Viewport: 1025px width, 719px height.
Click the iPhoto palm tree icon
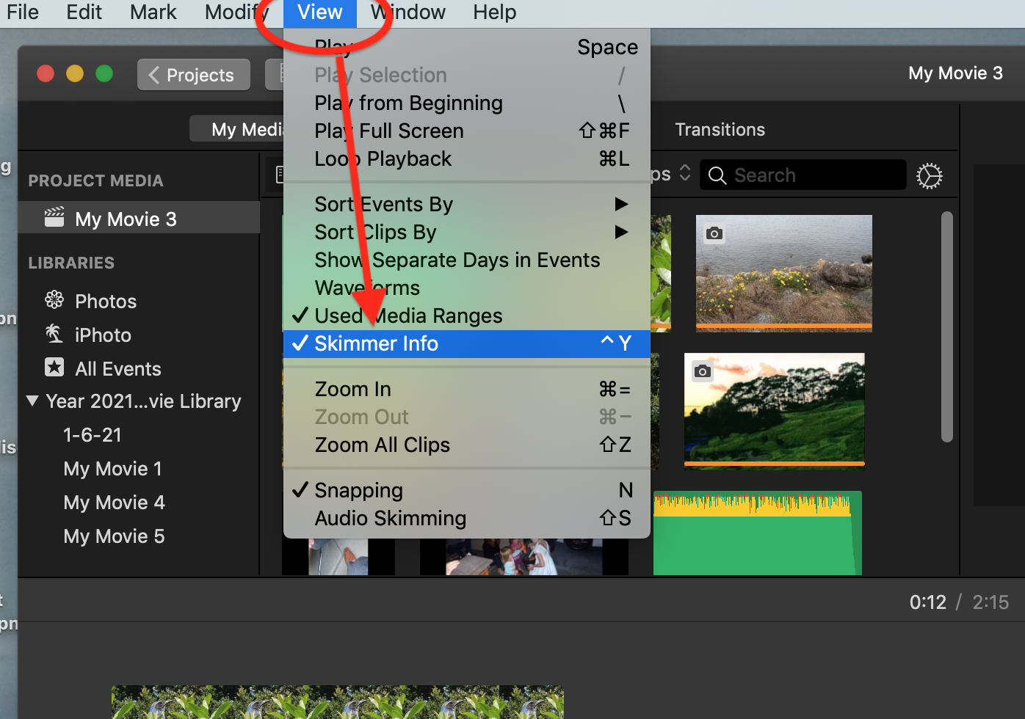point(54,334)
